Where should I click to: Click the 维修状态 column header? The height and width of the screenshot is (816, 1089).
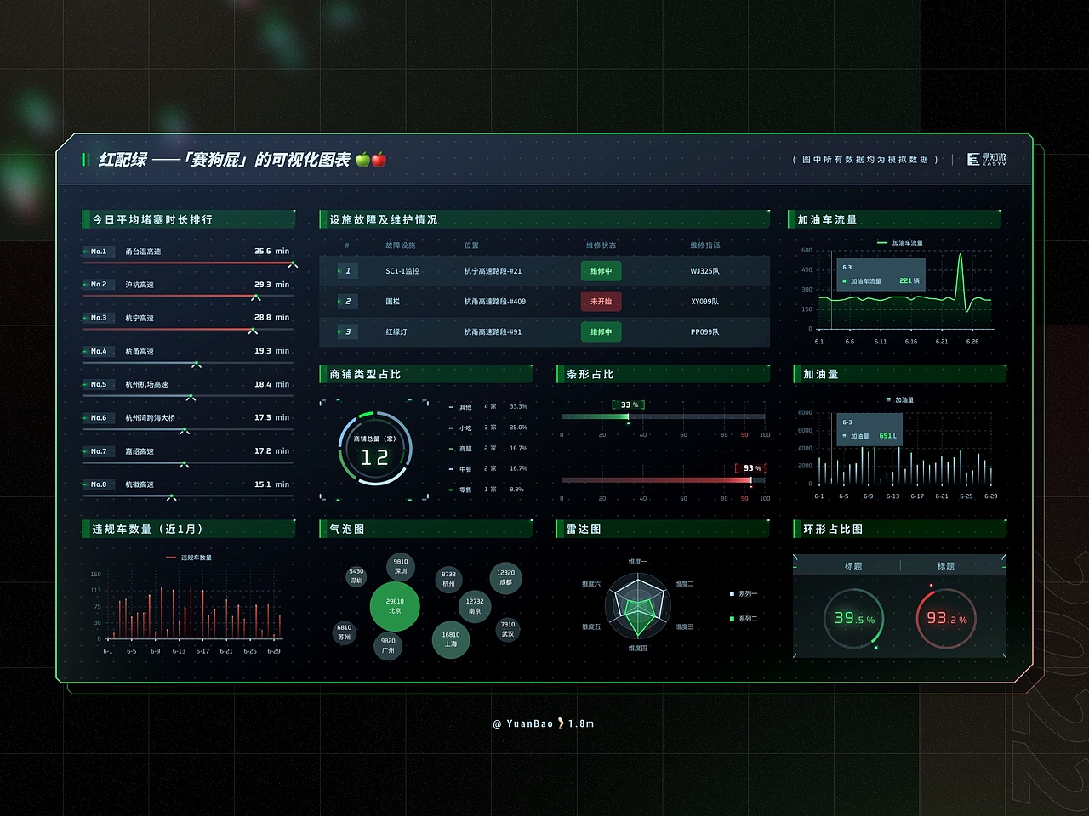pyautogui.click(x=601, y=246)
